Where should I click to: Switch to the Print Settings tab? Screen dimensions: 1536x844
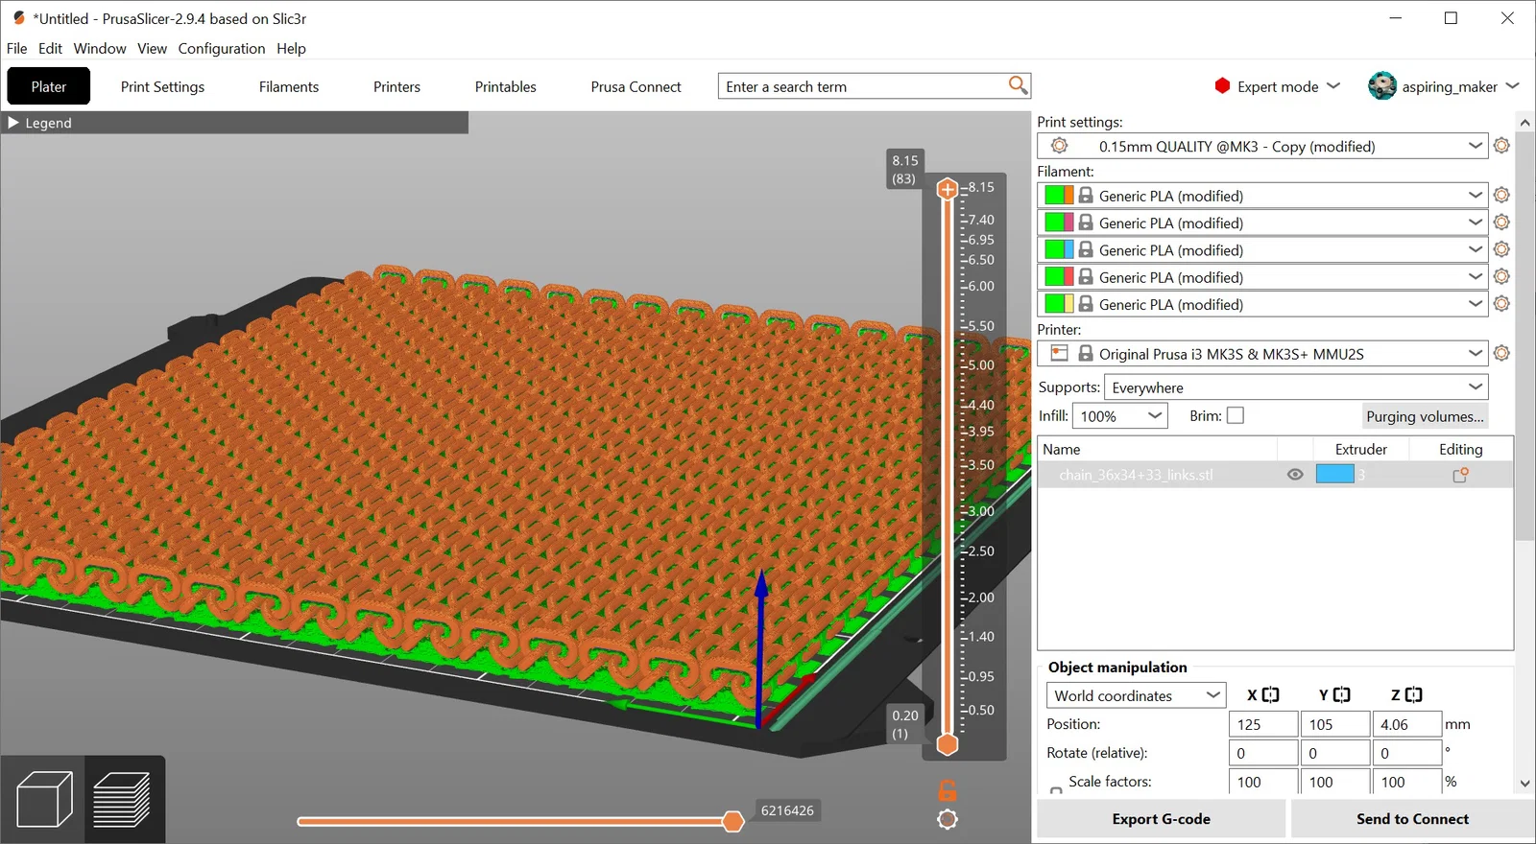click(x=162, y=86)
